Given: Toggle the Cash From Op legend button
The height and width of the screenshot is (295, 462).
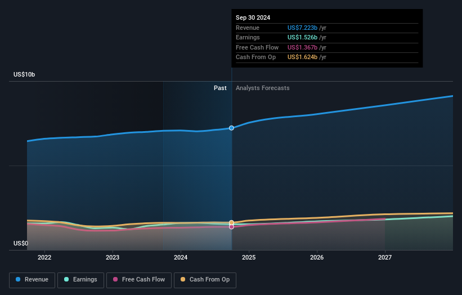Looking at the screenshot, I should click(205, 280).
